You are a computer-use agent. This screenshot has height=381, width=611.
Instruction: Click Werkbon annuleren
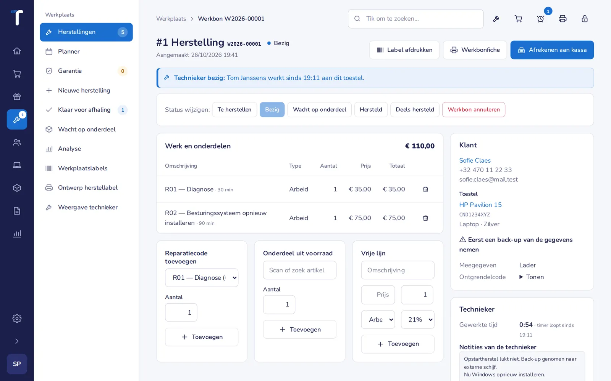tap(474, 110)
